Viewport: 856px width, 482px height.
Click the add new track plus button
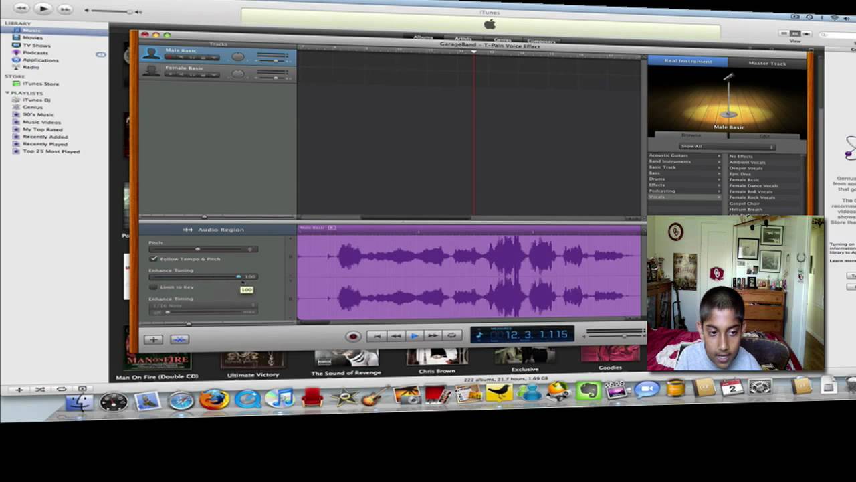pyautogui.click(x=153, y=339)
